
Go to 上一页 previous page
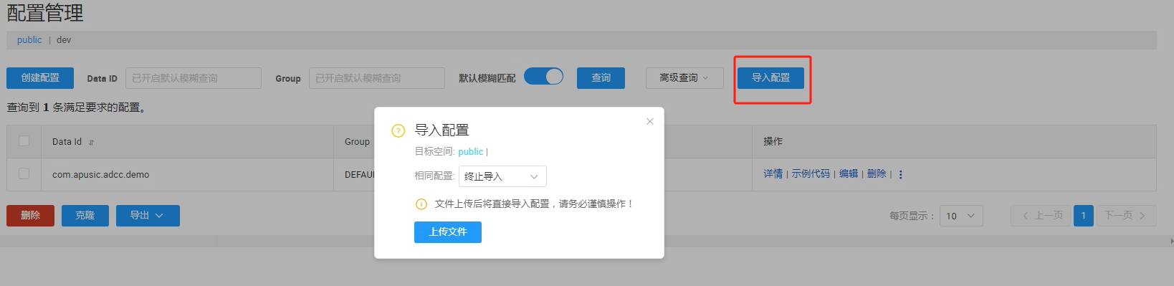(x=1041, y=216)
